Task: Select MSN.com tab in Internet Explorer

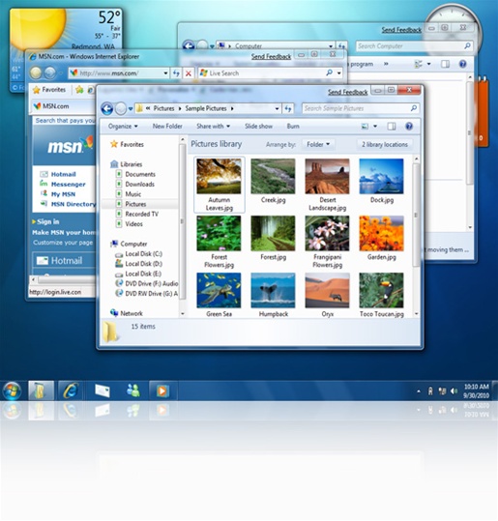Action: tap(63, 106)
